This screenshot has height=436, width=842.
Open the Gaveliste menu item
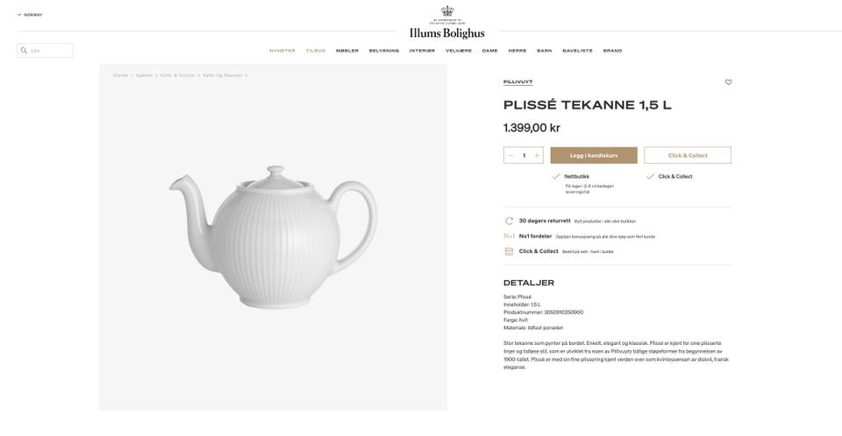tap(577, 51)
